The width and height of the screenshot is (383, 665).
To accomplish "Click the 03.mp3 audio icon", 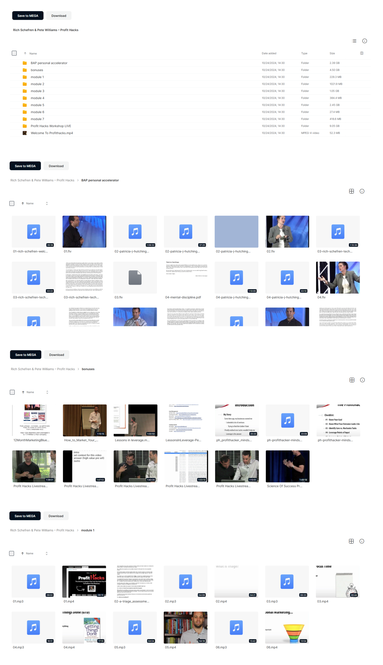I will pos(287,582).
